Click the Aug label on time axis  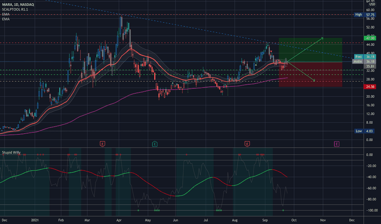235,220
